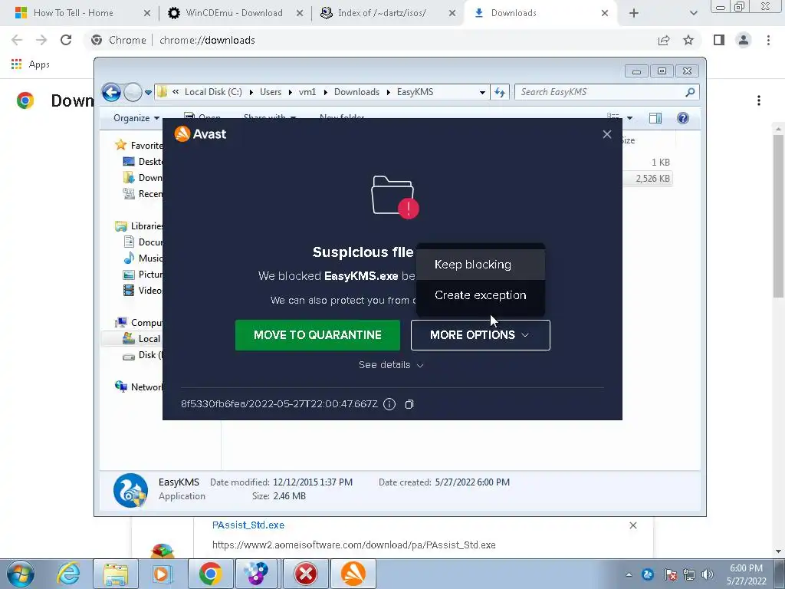Launch Internet Explorer from taskbar
The image size is (785, 589).
click(68, 574)
